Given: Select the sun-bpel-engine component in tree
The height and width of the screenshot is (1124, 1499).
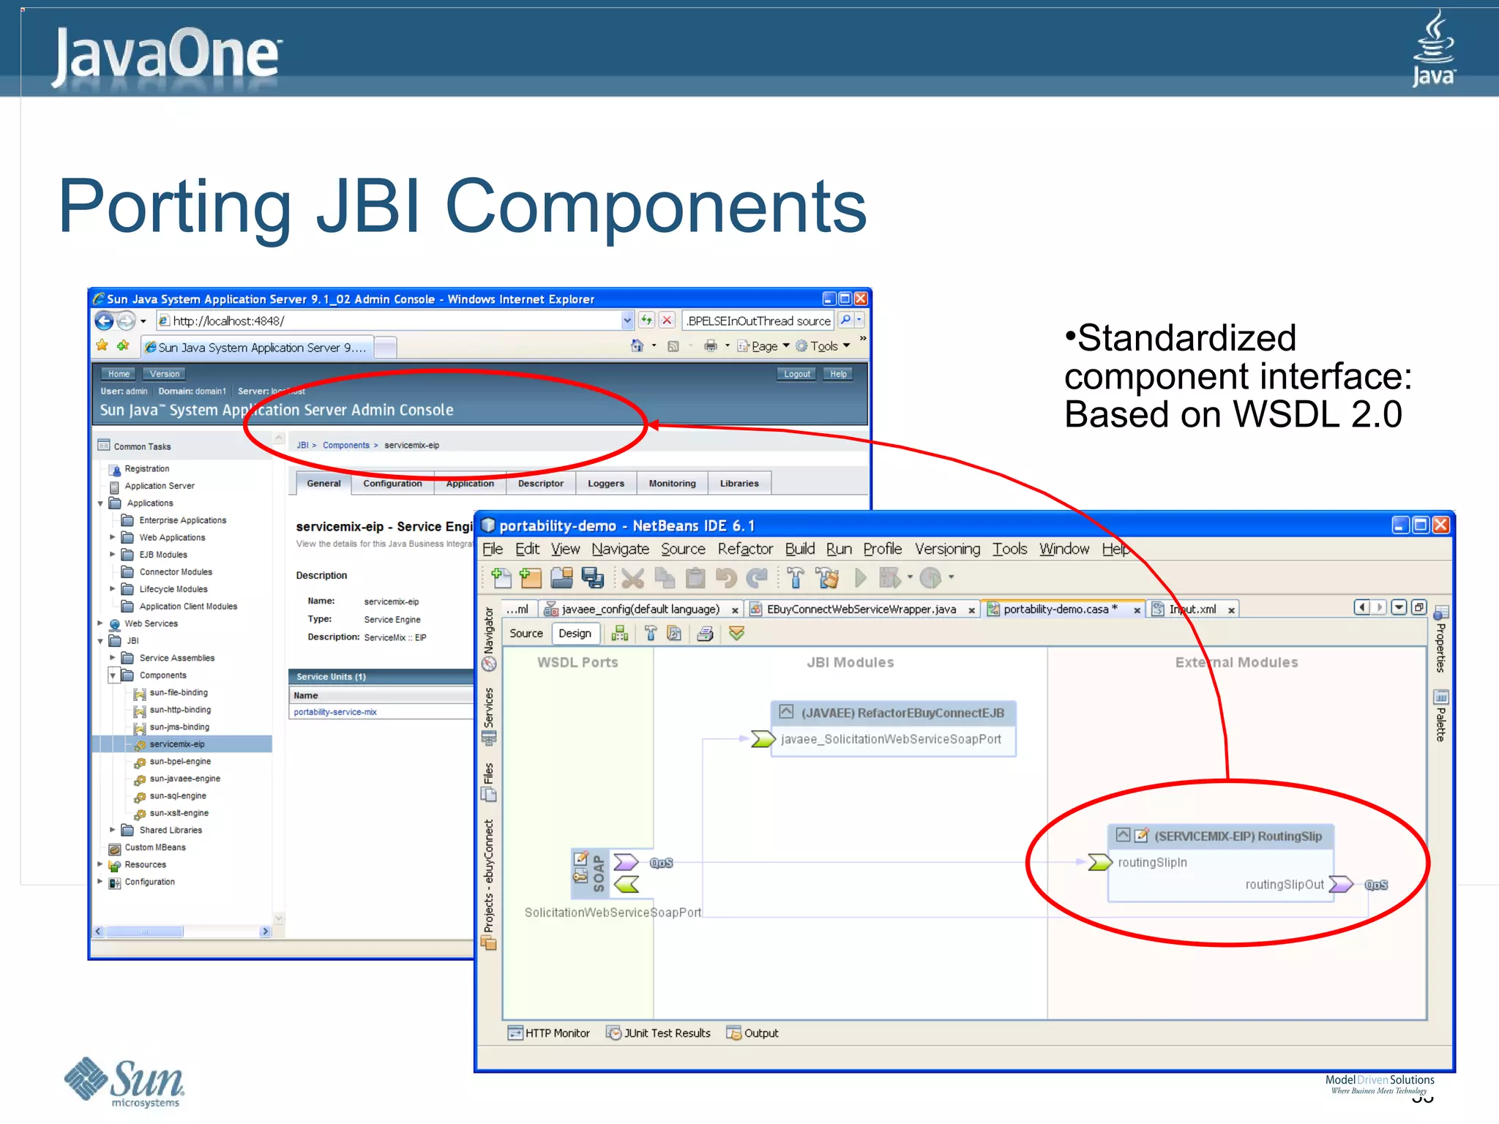Looking at the screenshot, I should (180, 762).
